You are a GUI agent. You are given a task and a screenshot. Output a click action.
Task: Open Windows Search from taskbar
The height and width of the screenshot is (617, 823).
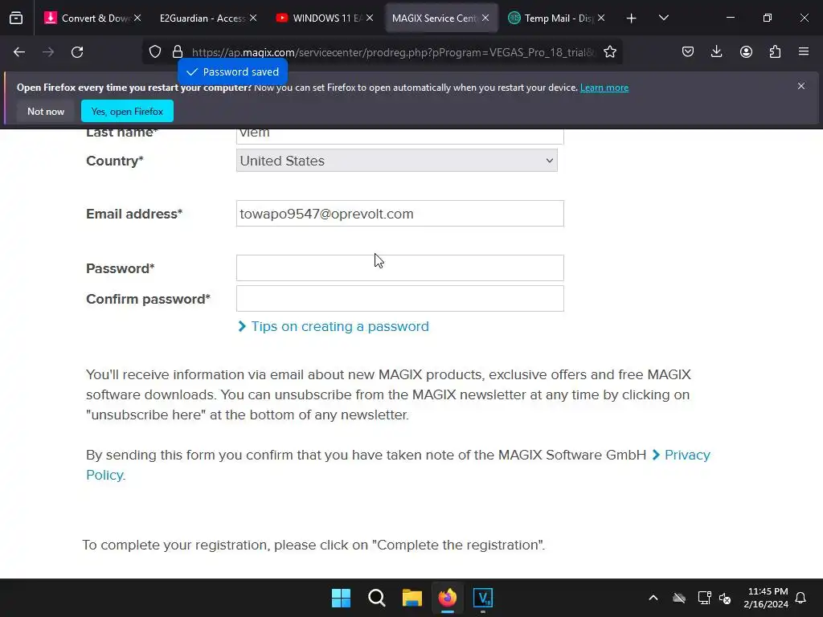(x=377, y=598)
